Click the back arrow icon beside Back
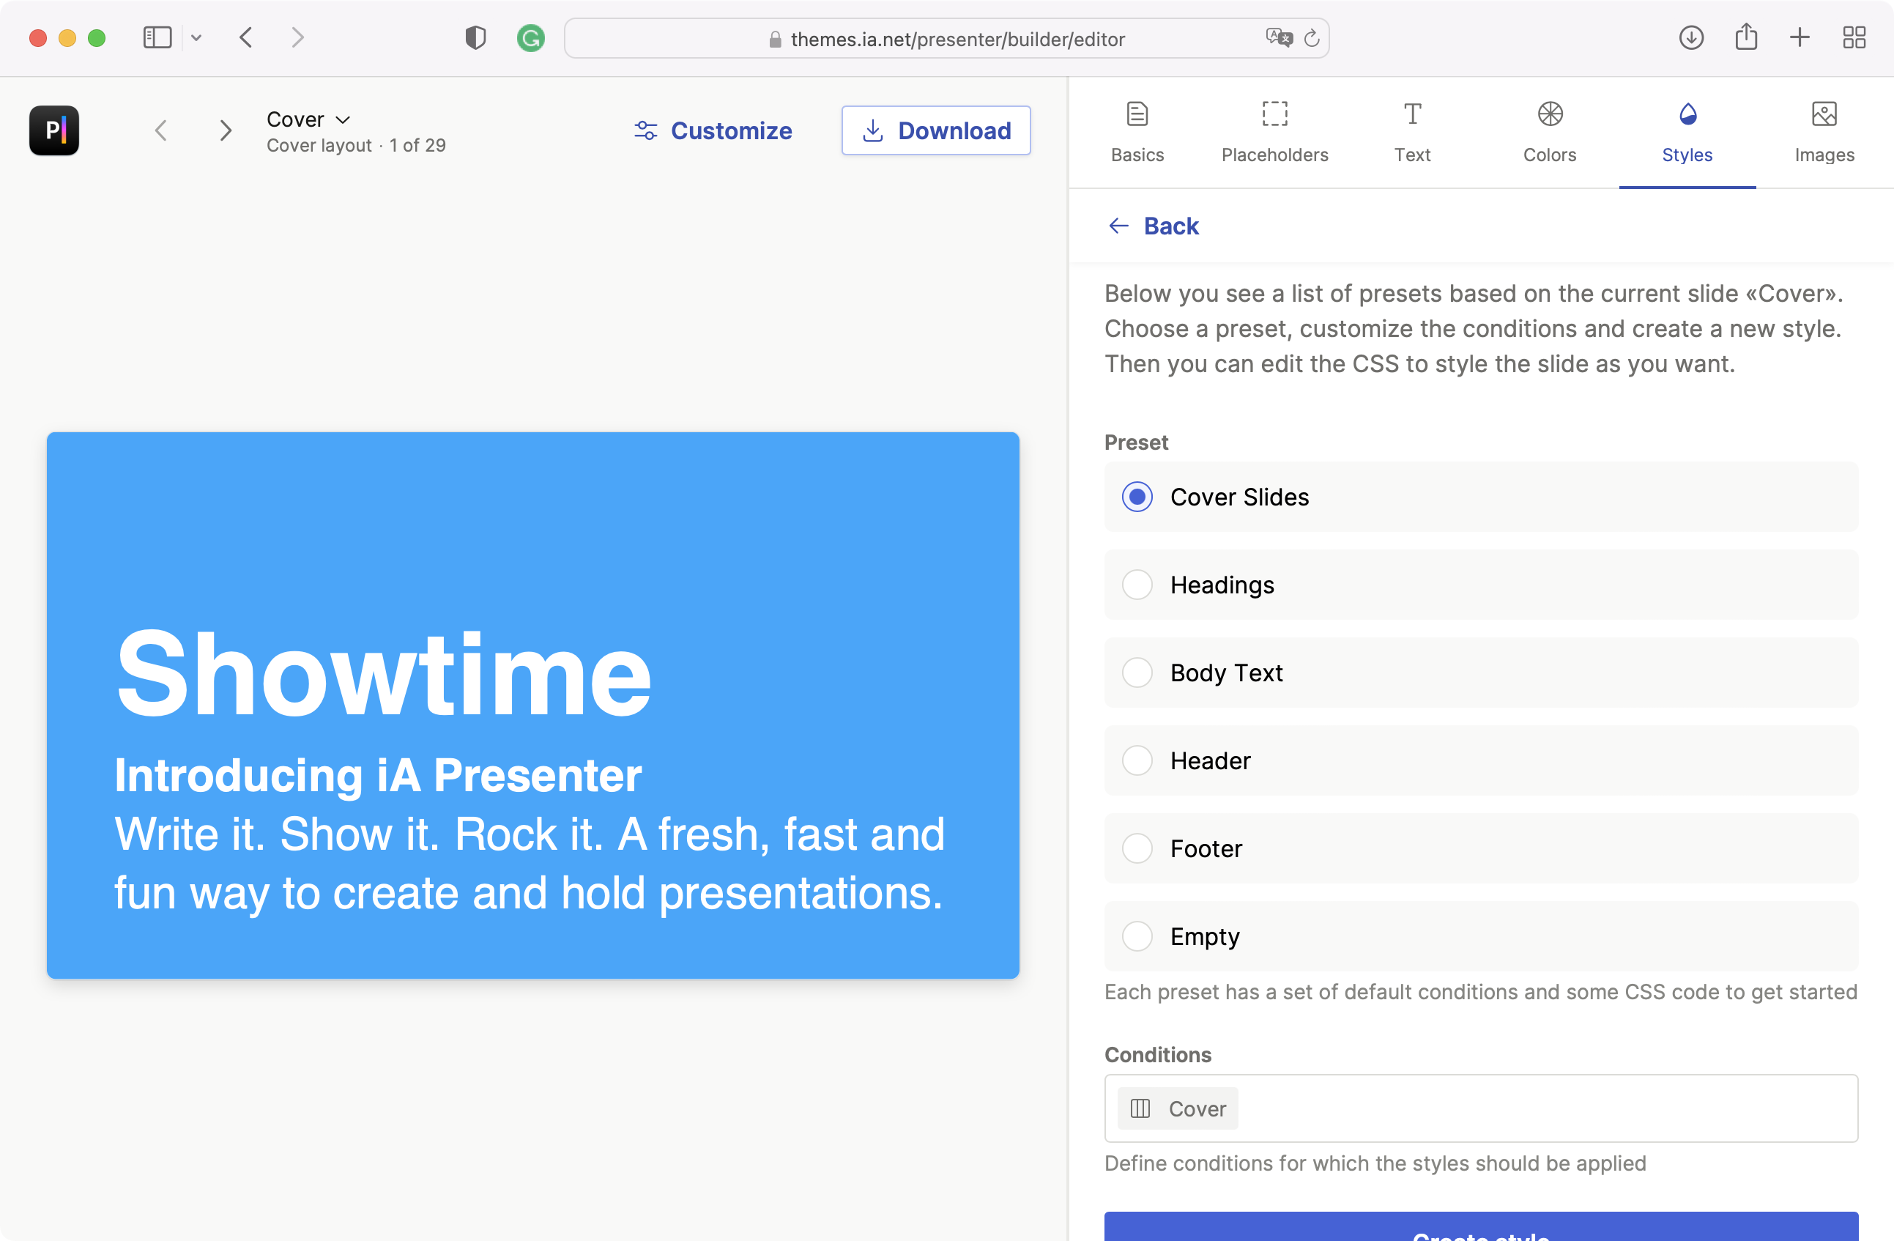This screenshot has height=1241, width=1894. (1119, 226)
